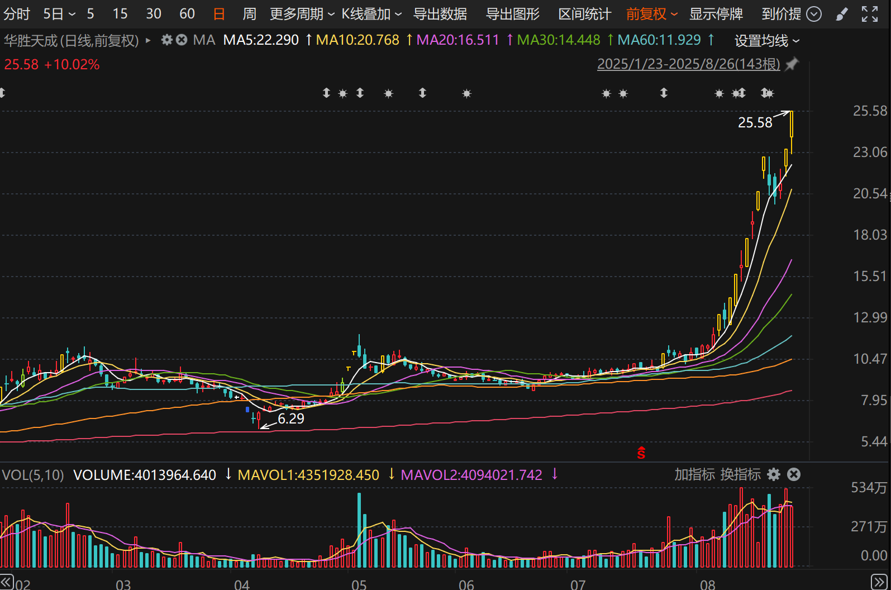Open MA indicator settings gear

(166, 40)
